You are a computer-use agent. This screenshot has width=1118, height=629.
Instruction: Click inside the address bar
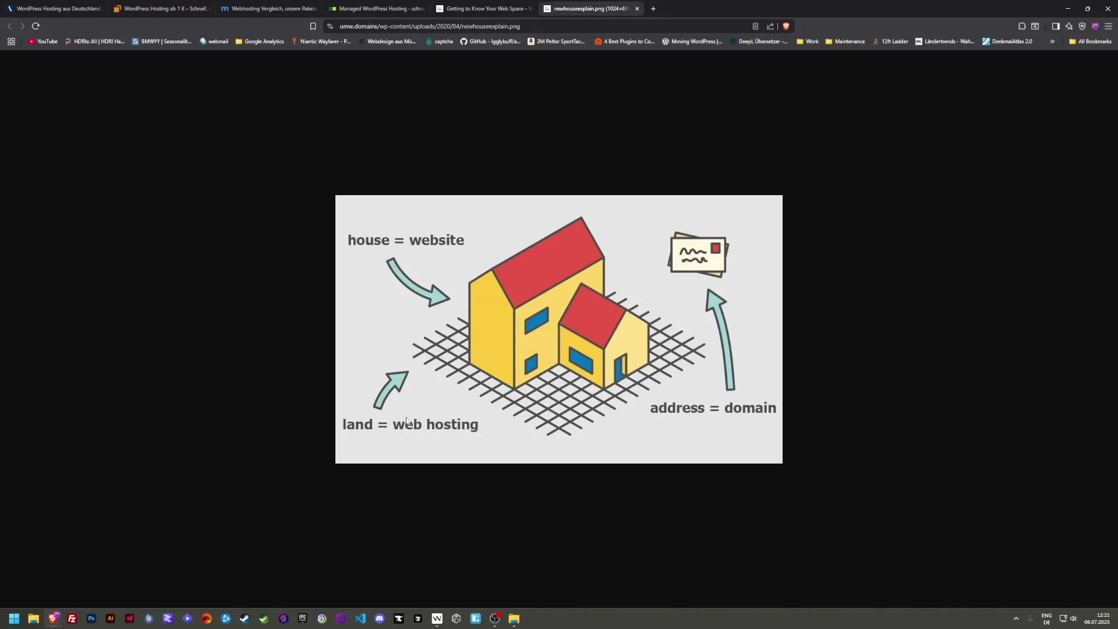pos(524,26)
